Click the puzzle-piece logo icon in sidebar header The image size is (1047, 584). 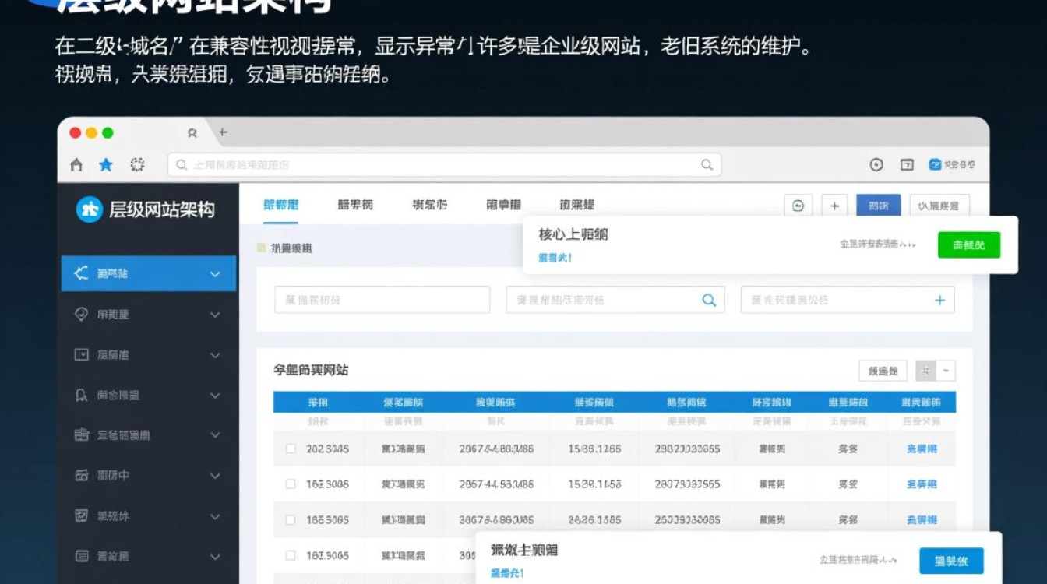tap(89, 209)
